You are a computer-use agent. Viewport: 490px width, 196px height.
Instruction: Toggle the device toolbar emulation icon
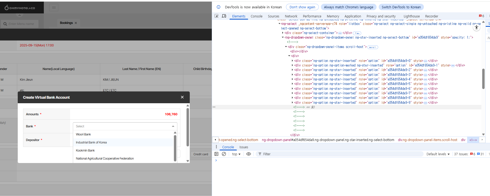224,16
